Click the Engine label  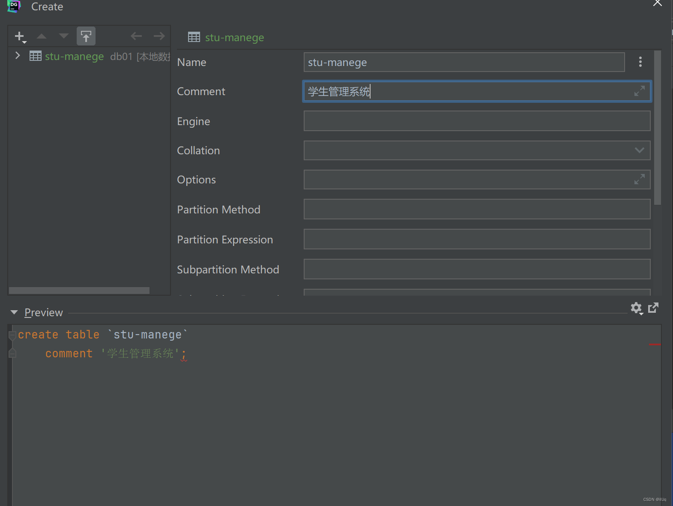point(194,122)
